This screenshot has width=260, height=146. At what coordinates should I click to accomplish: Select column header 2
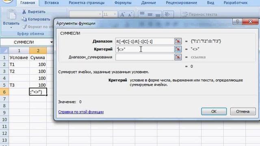(x=38, y=51)
